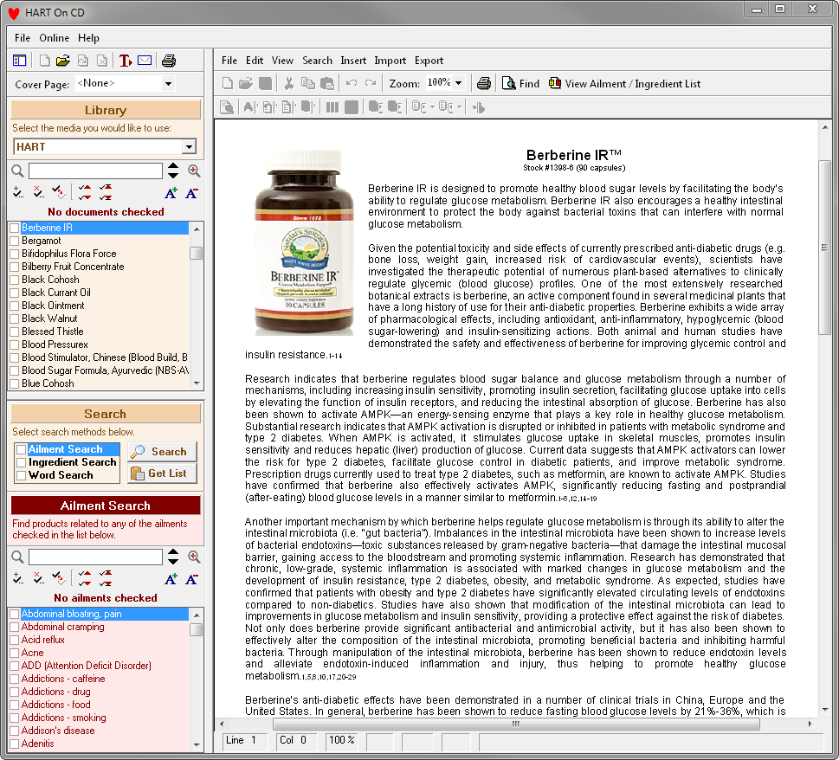The width and height of the screenshot is (839, 760).
Task: Enable the Ailment Search checkbox
Action: click(x=22, y=449)
